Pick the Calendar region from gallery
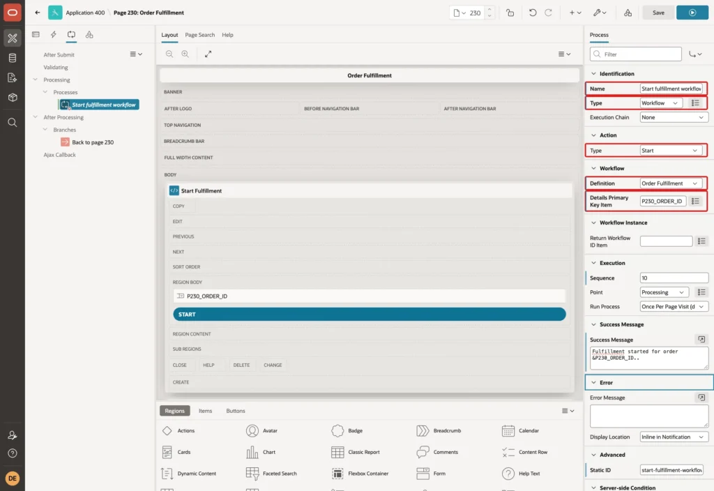The image size is (714, 491). click(x=520, y=430)
